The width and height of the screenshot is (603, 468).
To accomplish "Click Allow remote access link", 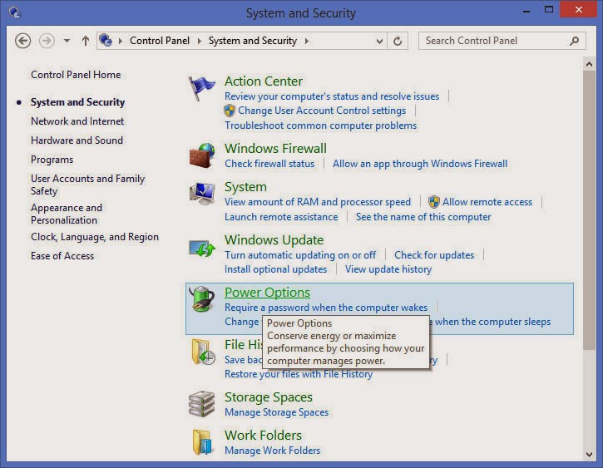I will point(487,202).
